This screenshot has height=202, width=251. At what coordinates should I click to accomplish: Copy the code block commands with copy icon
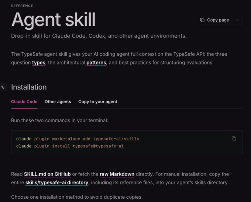click(x=234, y=138)
